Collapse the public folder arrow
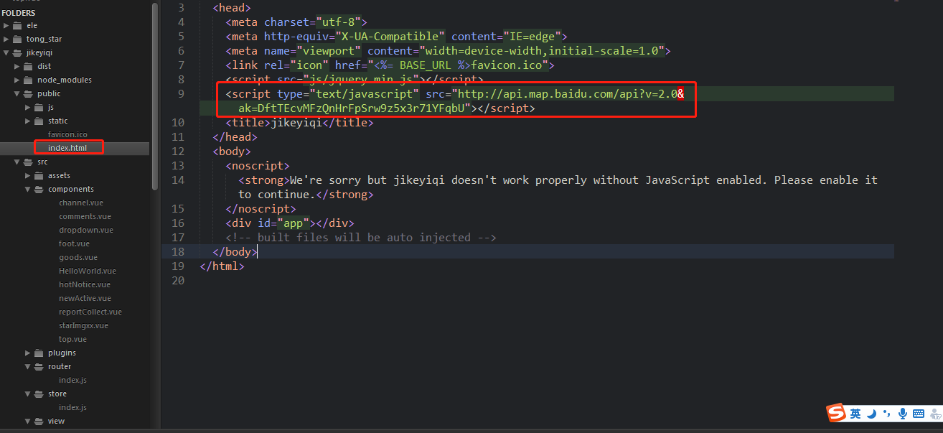This screenshot has width=943, height=433. 17,93
